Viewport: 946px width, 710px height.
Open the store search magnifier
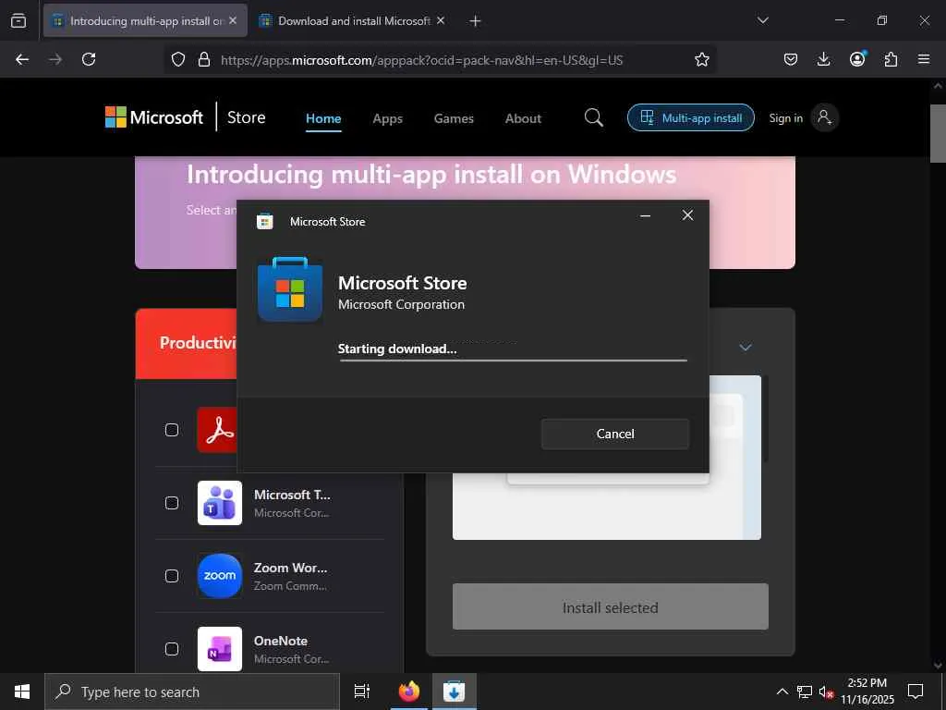[594, 117]
